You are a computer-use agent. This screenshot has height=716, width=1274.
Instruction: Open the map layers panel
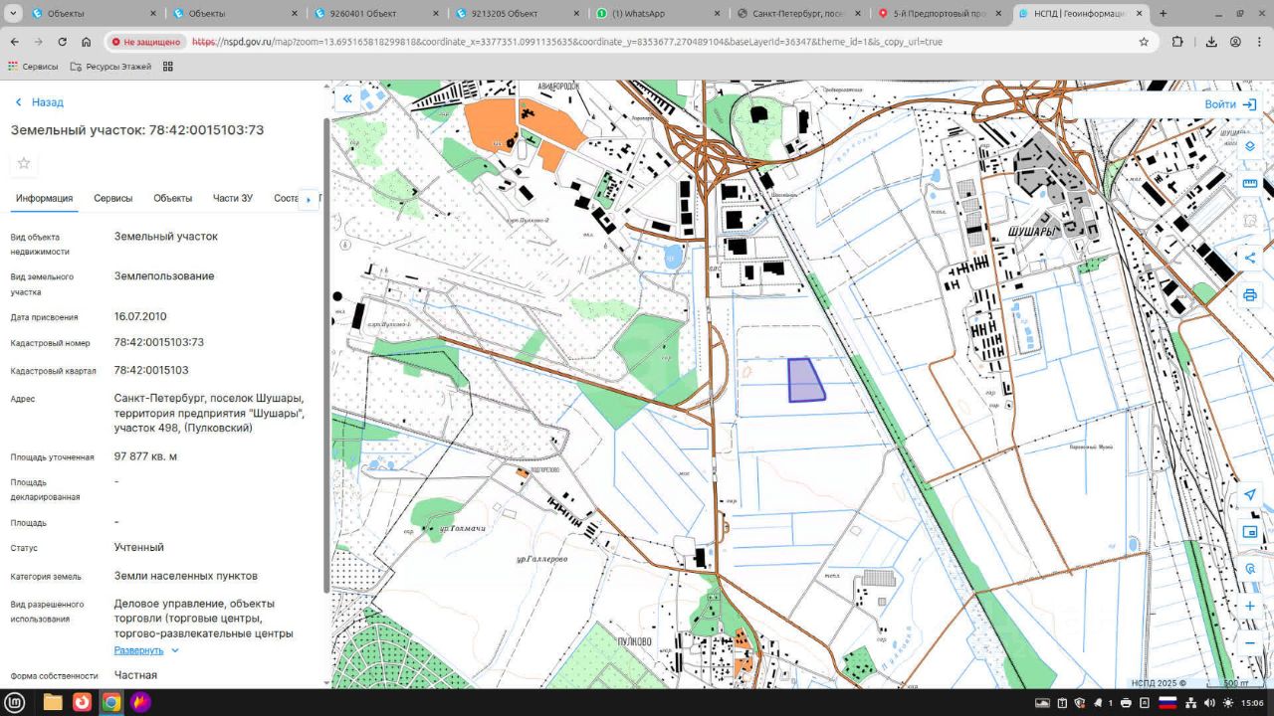coord(1250,146)
